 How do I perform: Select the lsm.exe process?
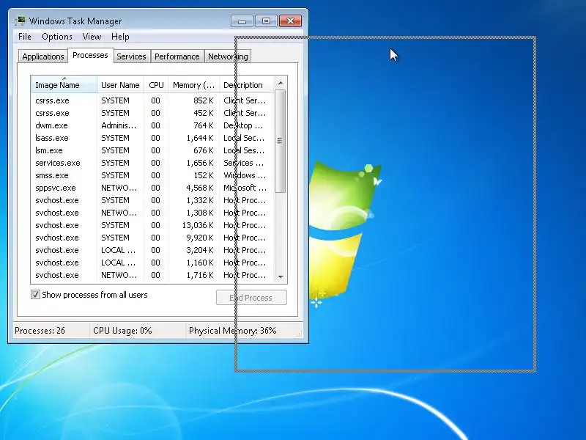pos(152,150)
